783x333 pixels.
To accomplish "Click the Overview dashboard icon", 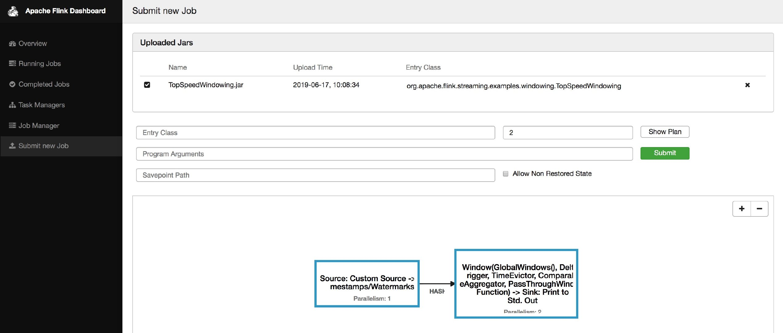I will (x=12, y=44).
